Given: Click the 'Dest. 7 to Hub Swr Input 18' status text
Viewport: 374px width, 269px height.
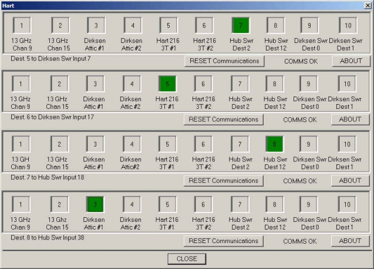Looking at the screenshot, I should 48,177.
